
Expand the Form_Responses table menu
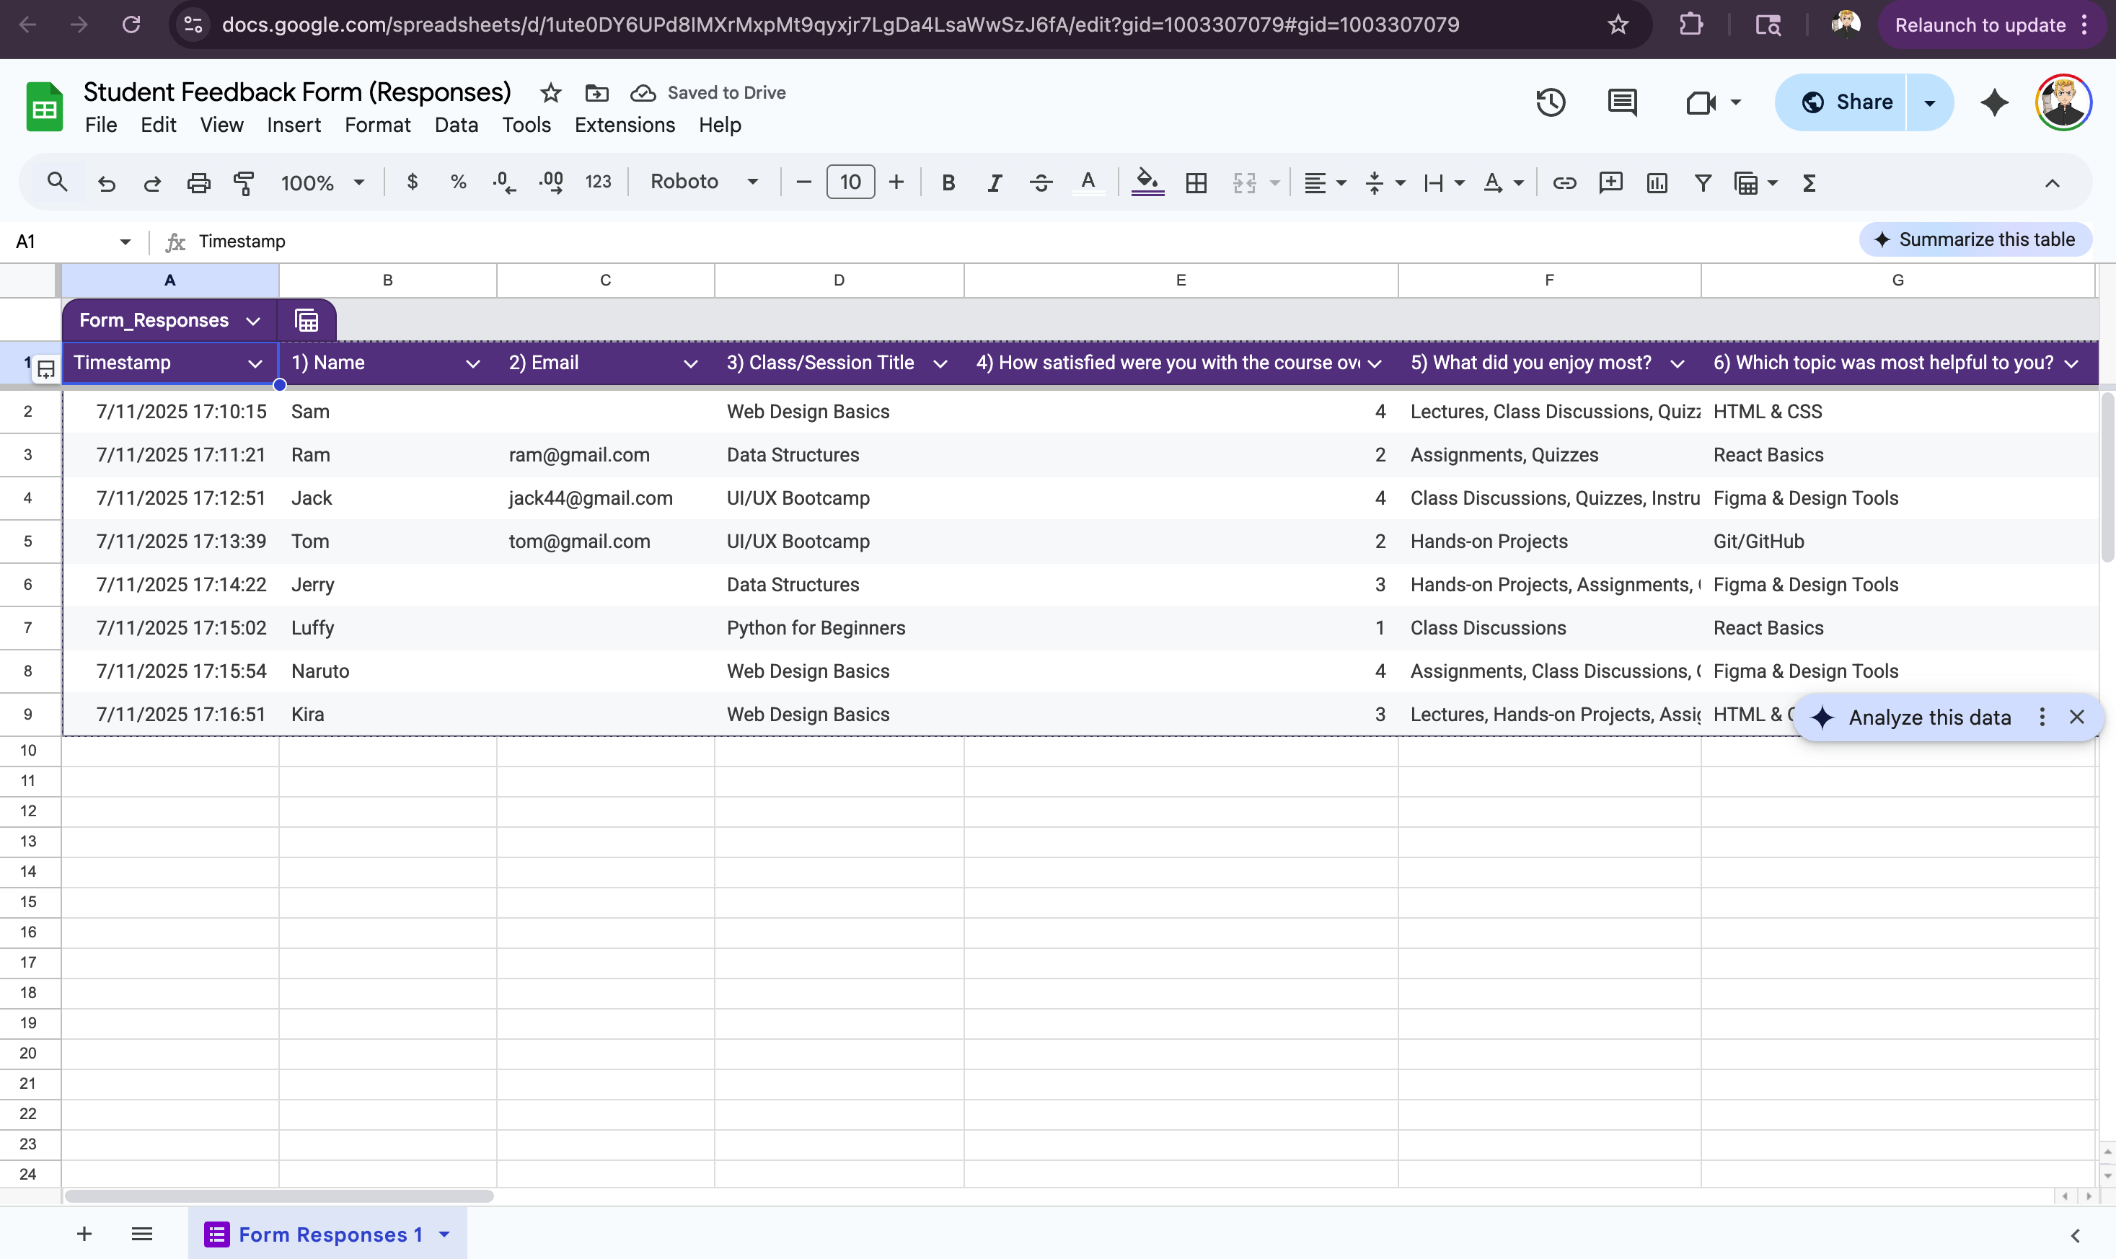point(253,321)
